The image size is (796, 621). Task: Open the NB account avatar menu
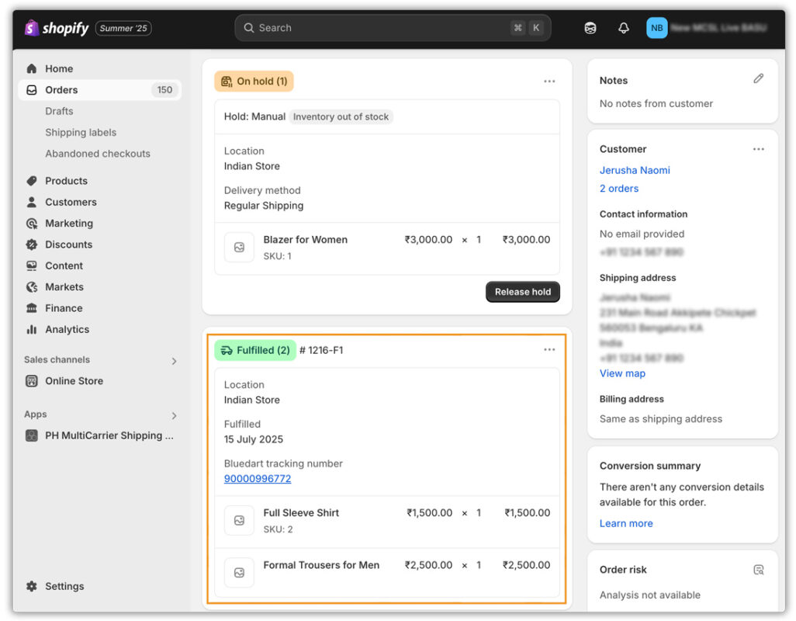[x=656, y=28]
